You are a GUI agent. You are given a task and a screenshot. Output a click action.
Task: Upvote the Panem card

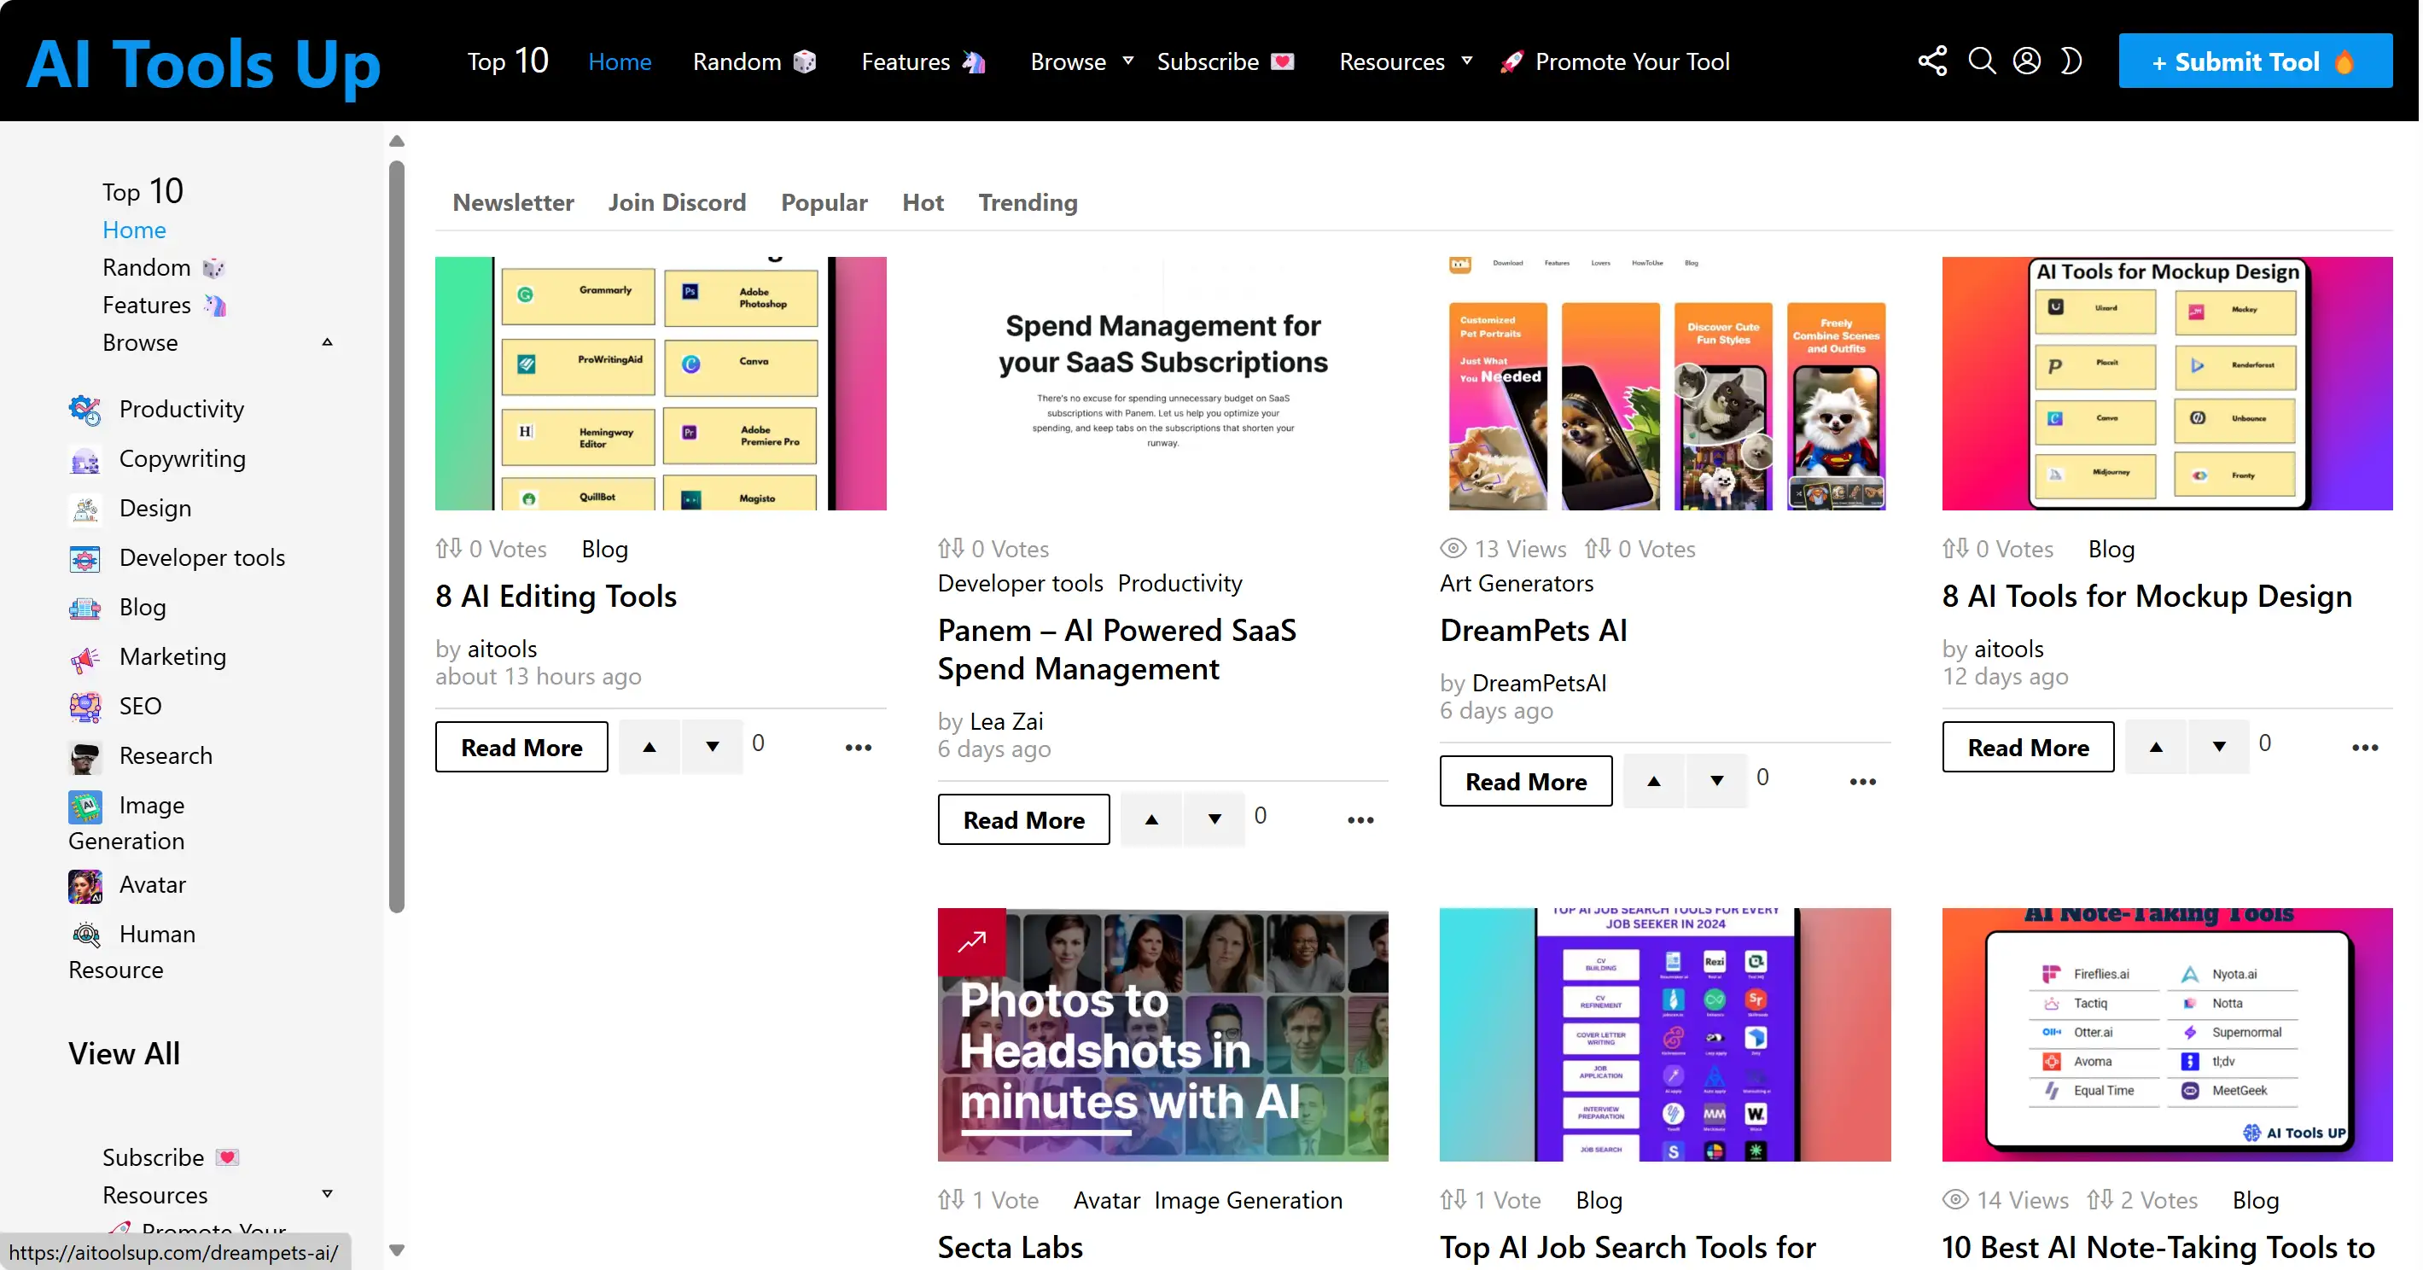pos(1151,819)
